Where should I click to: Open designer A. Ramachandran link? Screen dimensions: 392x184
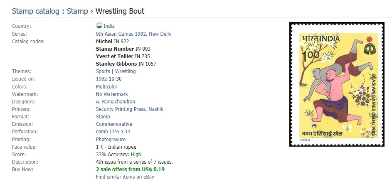pos(115,102)
